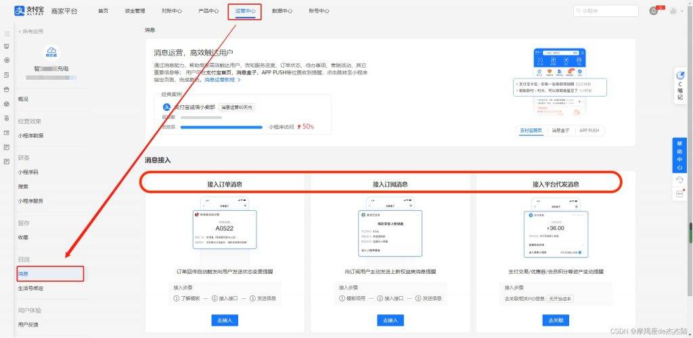Click the subscription message phone preview
The height and width of the screenshot is (338, 693).
click(x=390, y=233)
